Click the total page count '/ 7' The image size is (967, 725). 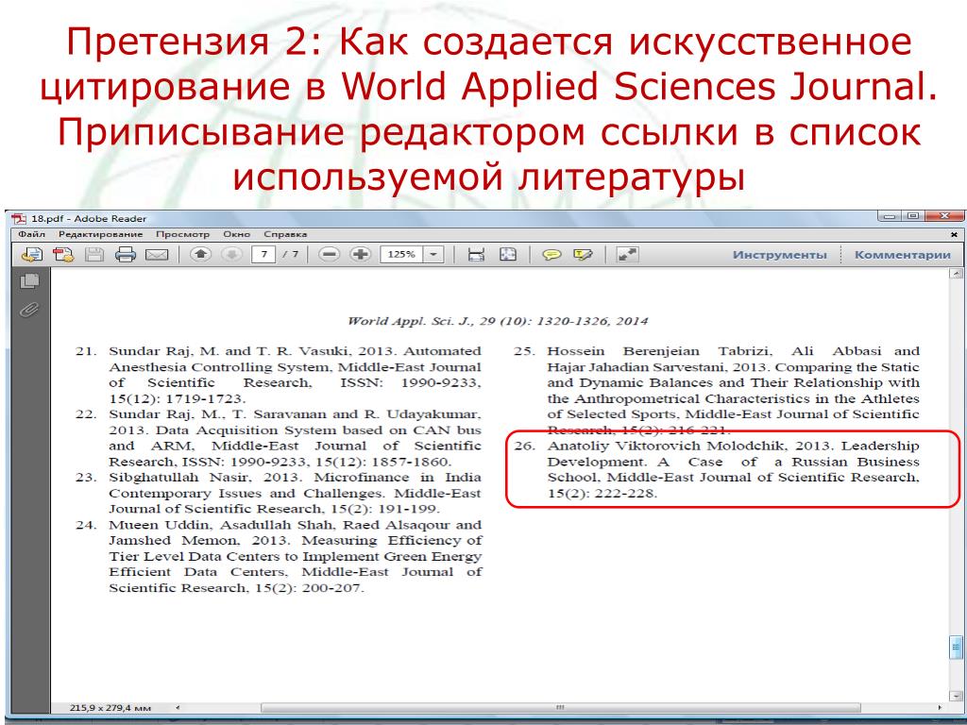pyautogui.click(x=291, y=254)
